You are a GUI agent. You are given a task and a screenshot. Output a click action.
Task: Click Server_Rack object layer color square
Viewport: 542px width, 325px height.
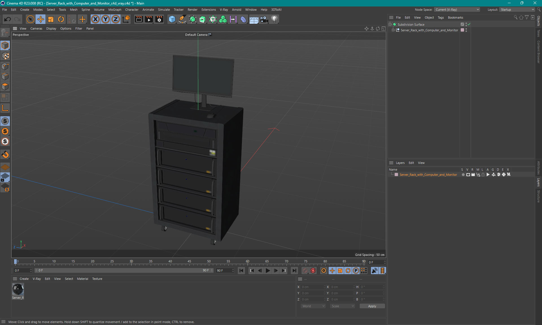(x=462, y=30)
